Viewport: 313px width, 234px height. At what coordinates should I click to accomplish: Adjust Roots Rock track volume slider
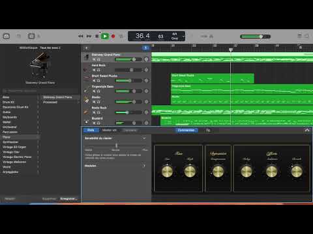pos(128,112)
